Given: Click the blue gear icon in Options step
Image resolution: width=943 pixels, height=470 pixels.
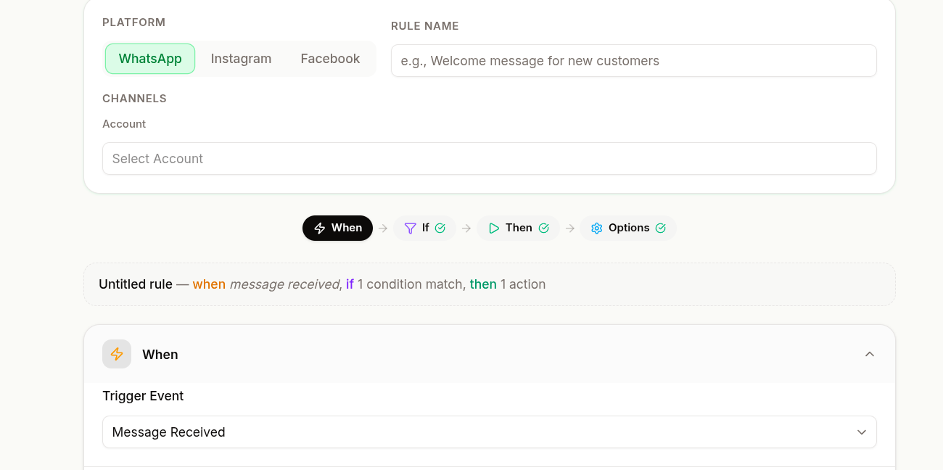Looking at the screenshot, I should pos(597,228).
